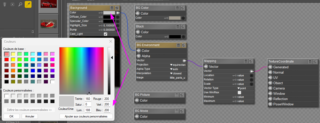Click the Lum. value field

pos(88,110)
